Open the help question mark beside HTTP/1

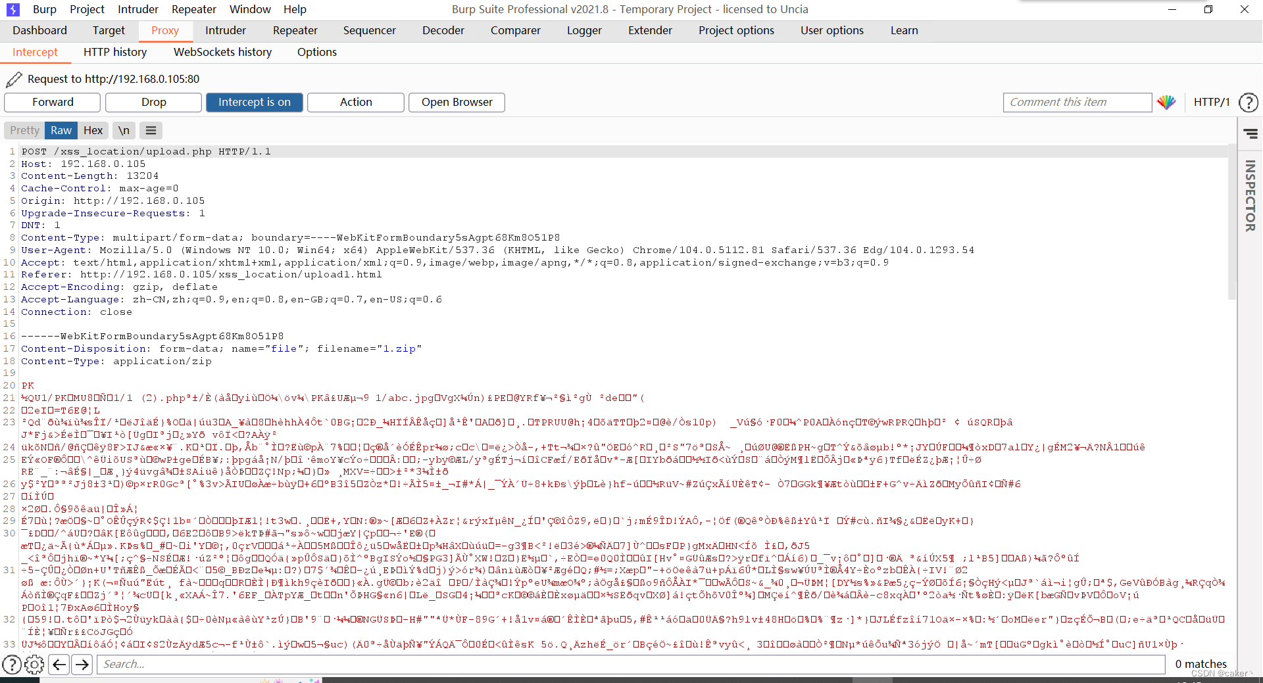click(x=1248, y=103)
